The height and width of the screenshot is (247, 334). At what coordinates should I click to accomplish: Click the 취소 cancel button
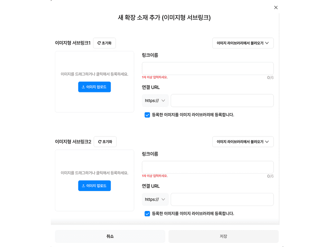[110, 236]
